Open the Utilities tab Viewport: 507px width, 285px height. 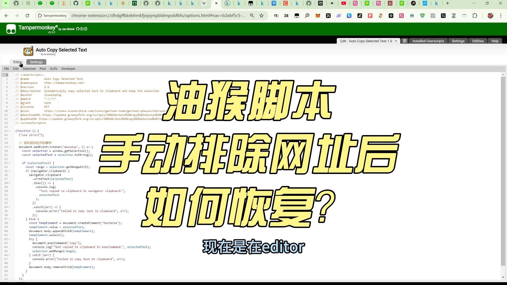[478, 41]
